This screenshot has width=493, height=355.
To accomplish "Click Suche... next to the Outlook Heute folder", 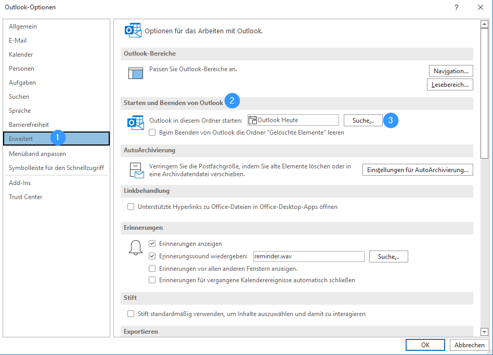I will tap(363, 120).
